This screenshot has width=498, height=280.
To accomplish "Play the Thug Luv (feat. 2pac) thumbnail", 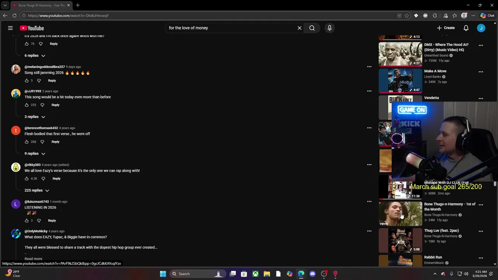I will tap(400, 240).
